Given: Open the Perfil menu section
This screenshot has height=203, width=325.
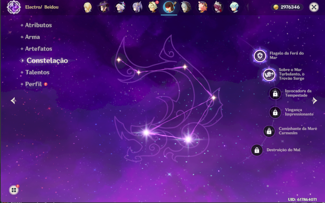Looking at the screenshot, I should point(34,84).
